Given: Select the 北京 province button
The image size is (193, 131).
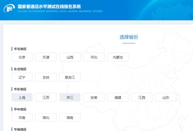Looking at the screenshot, I should [22, 57].
